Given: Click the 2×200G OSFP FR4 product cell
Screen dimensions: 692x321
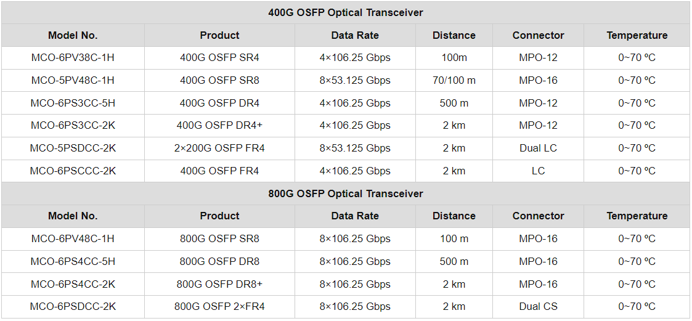Looking at the screenshot, I should pyautogui.click(x=219, y=148).
